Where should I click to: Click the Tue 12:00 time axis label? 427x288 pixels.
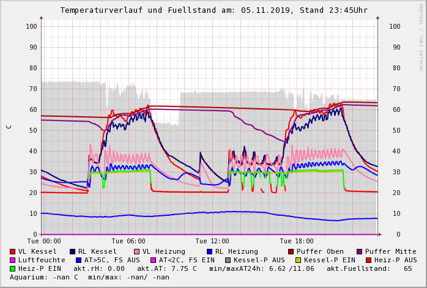212,241
